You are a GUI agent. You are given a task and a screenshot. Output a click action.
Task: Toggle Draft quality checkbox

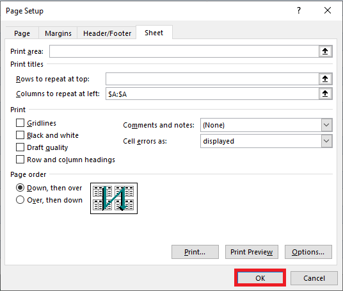20,147
